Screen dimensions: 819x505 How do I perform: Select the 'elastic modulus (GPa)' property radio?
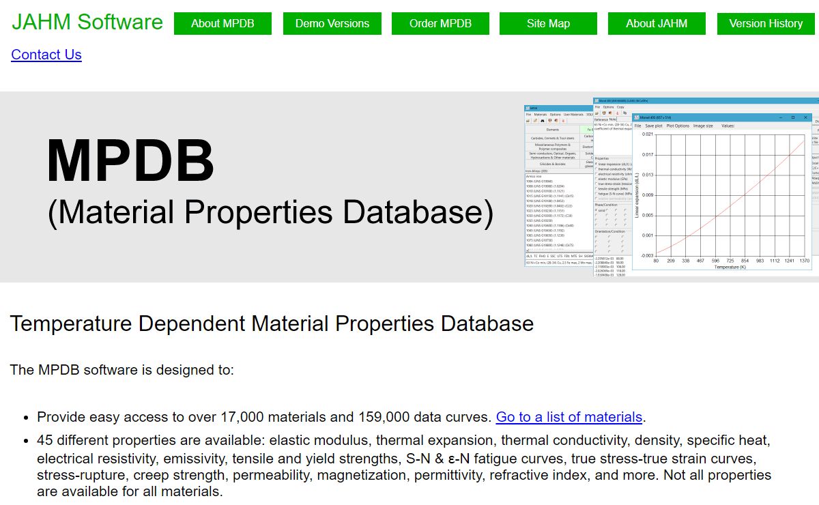(x=597, y=179)
